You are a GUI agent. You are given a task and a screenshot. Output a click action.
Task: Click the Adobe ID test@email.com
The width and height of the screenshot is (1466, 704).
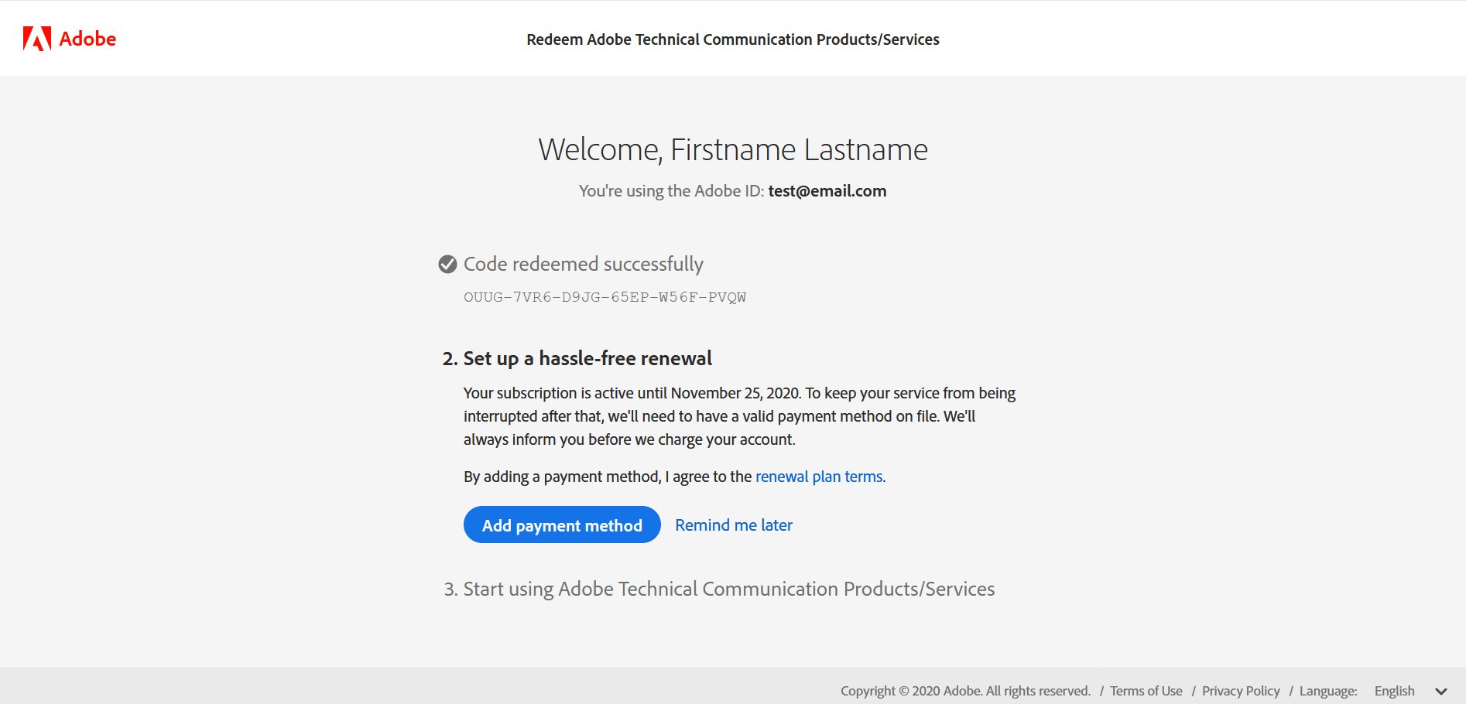tap(827, 191)
